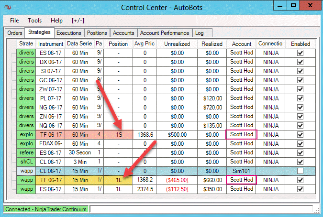The image size is (323, 217).
Task: Uncheck Enabled for ES 06-17 60 Min row
Action: tap(300, 53)
